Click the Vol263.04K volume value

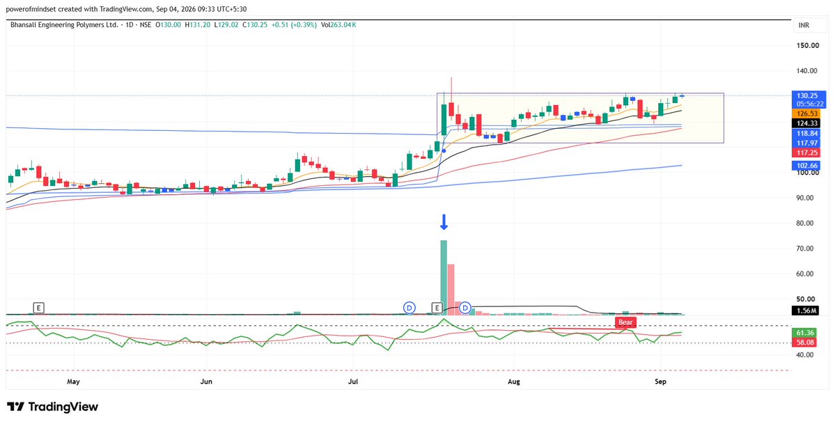point(338,25)
